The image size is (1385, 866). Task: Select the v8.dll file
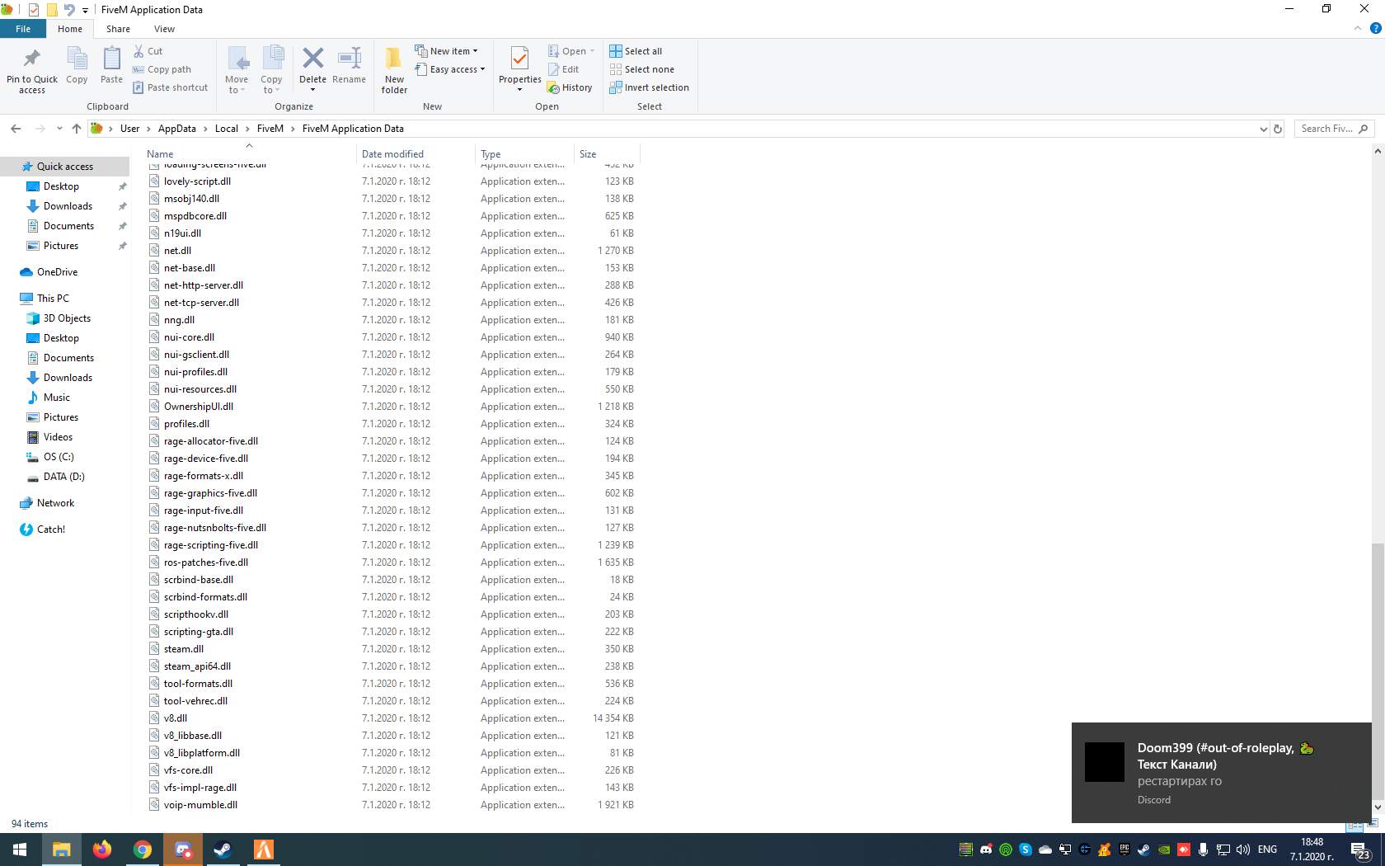tap(176, 718)
